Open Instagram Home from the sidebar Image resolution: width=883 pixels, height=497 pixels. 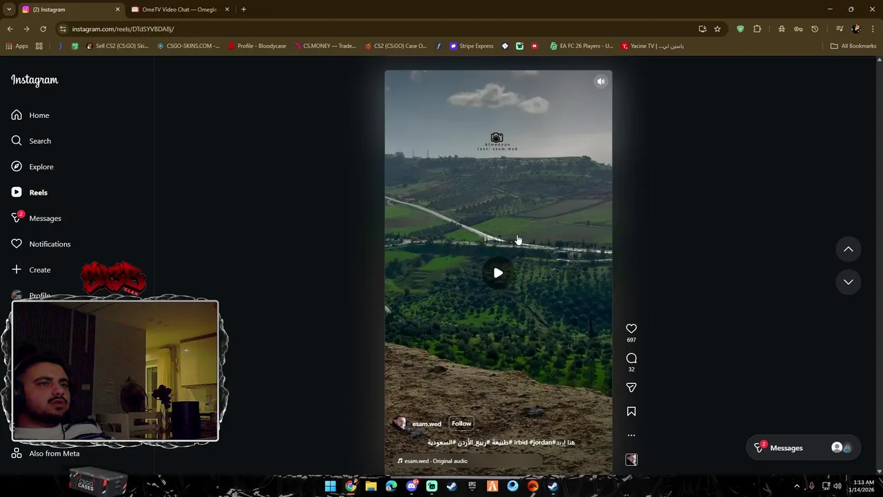(x=30, y=115)
